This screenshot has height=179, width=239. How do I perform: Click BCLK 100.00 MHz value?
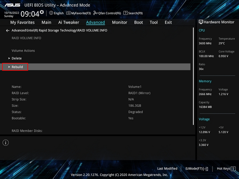tap(206, 56)
